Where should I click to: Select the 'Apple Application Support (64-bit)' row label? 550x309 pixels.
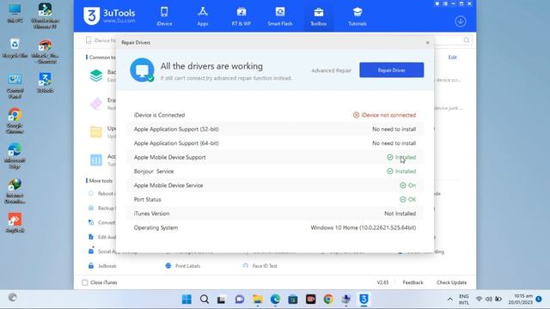pyautogui.click(x=176, y=143)
